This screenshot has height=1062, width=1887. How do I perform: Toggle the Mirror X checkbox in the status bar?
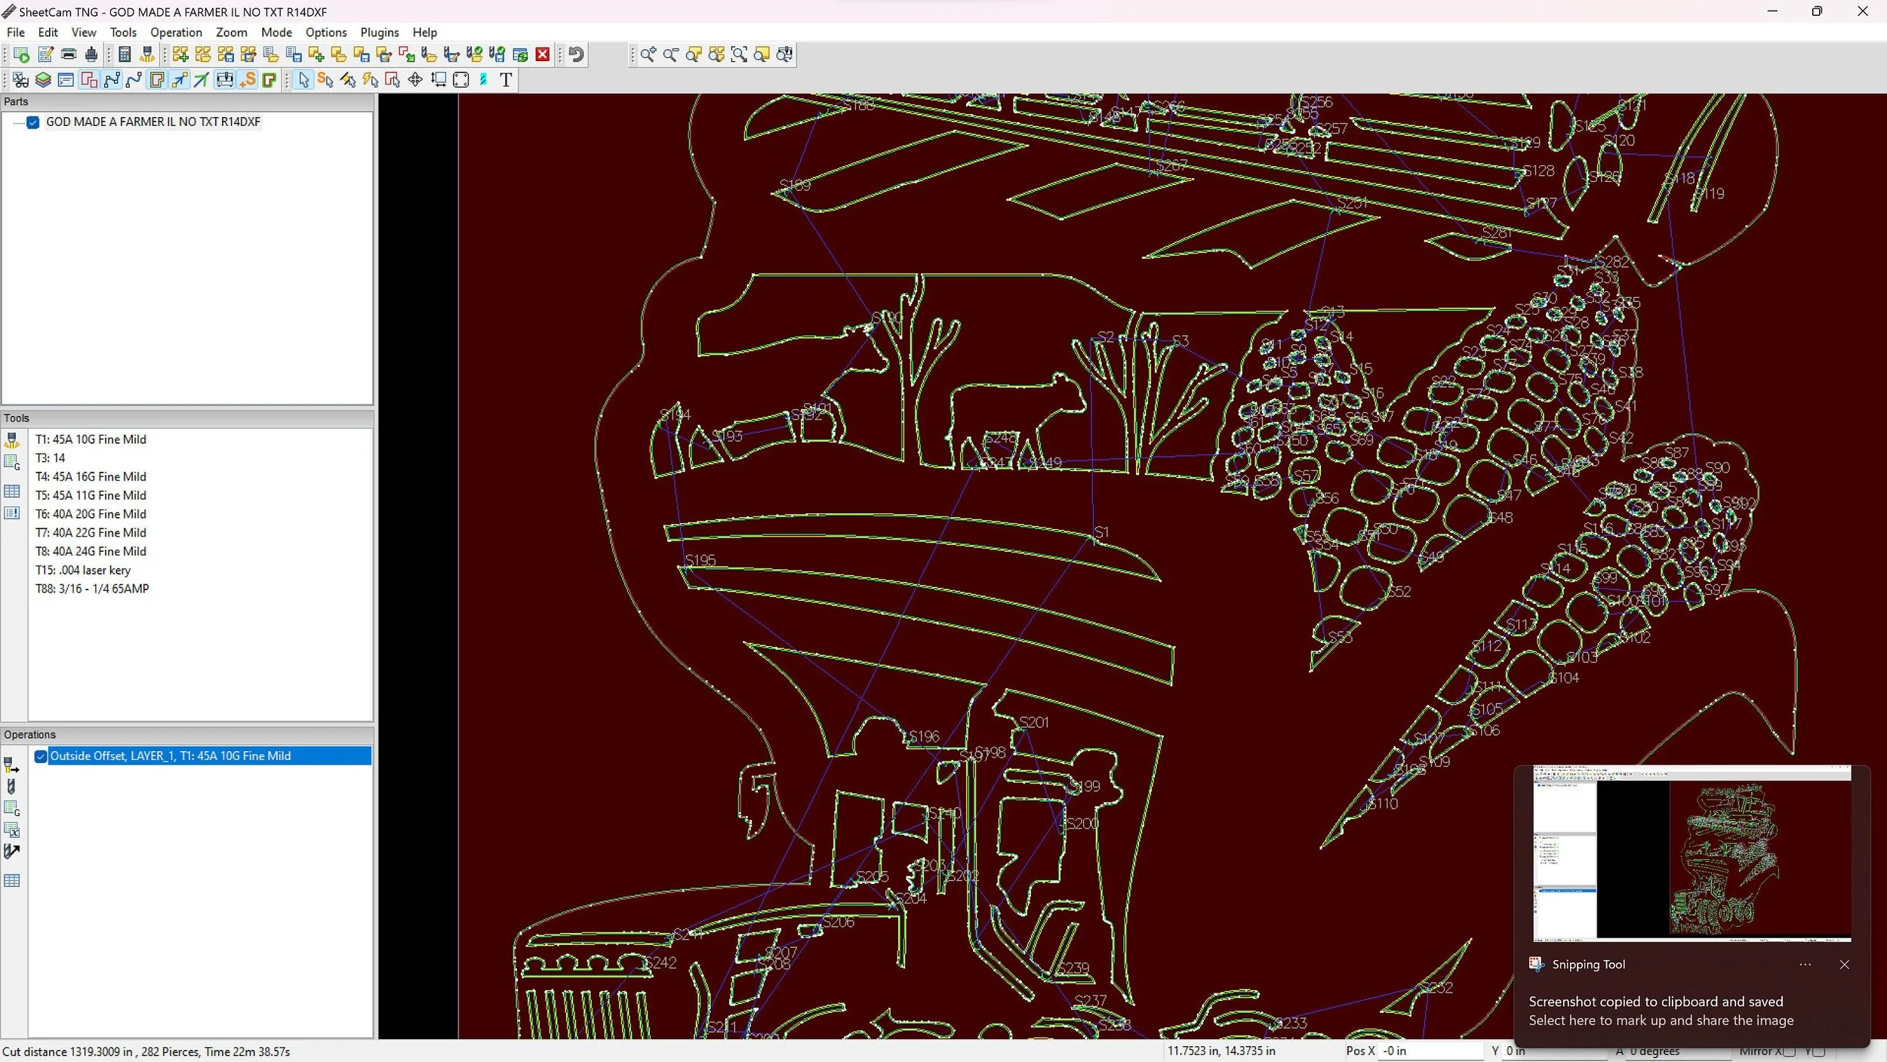coord(1790,1051)
